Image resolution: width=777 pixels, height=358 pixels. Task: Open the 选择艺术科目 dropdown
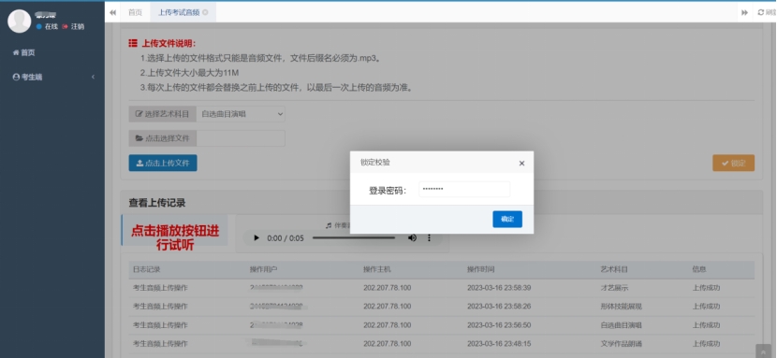[241, 114]
